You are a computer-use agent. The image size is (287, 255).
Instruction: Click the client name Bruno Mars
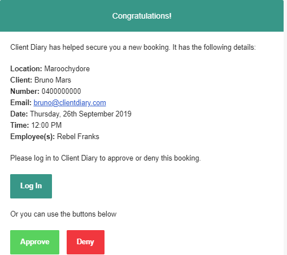[x=53, y=80]
